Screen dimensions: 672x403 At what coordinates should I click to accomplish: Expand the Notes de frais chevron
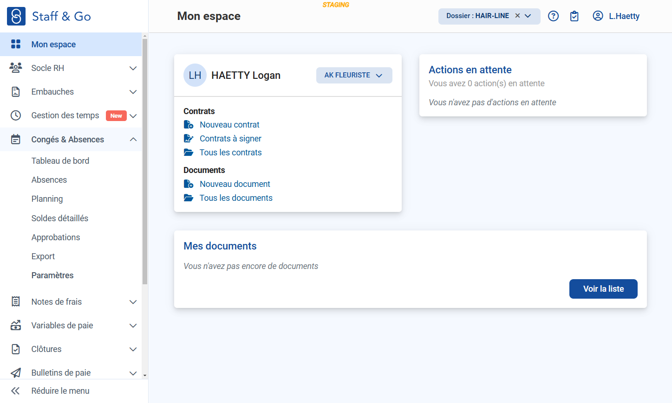pyautogui.click(x=133, y=302)
